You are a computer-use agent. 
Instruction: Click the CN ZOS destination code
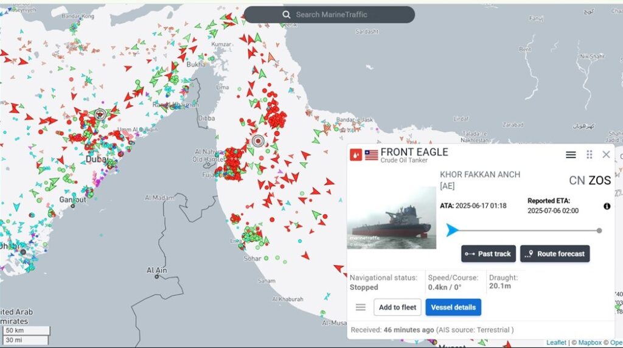point(590,180)
